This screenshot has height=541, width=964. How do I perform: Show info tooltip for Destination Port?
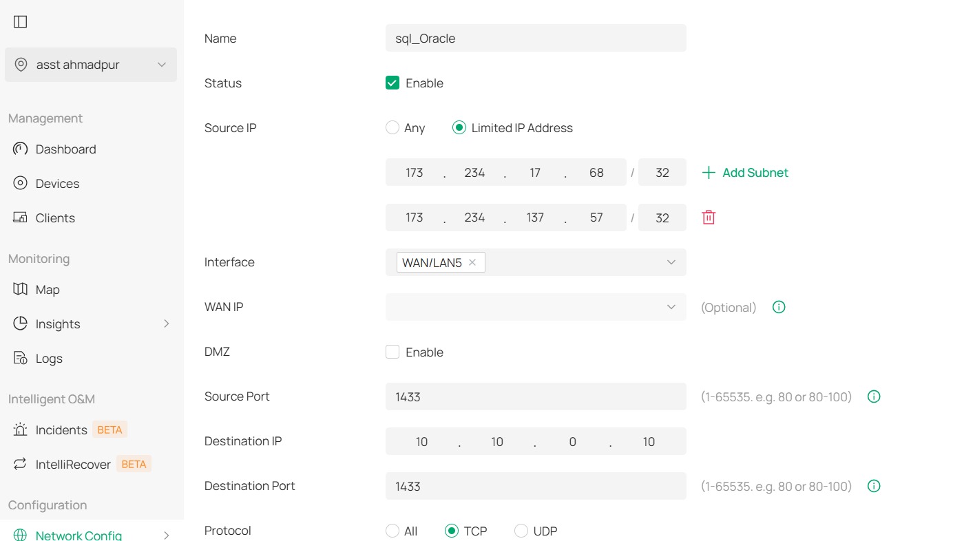coord(874,486)
